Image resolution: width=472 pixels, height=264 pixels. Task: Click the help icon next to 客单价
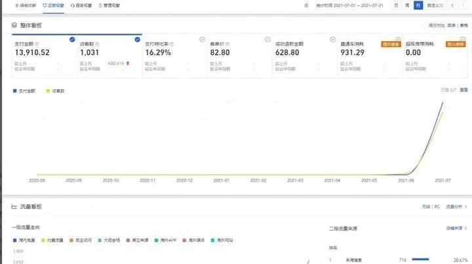227,44
